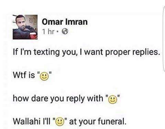Click the globe public-audience icon

tap(65, 31)
